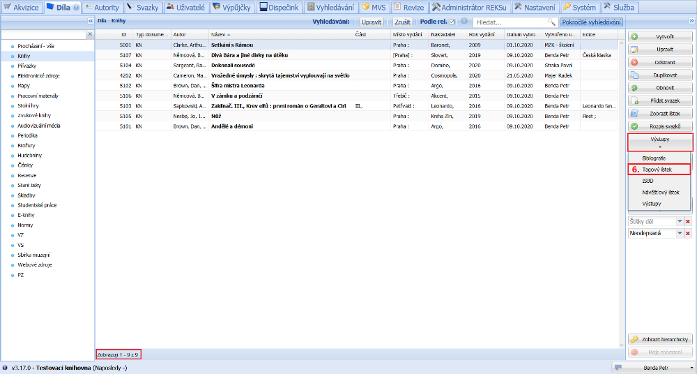Clear the left filter with X icon
Viewport: 697px width, 374px height.
click(x=89, y=34)
